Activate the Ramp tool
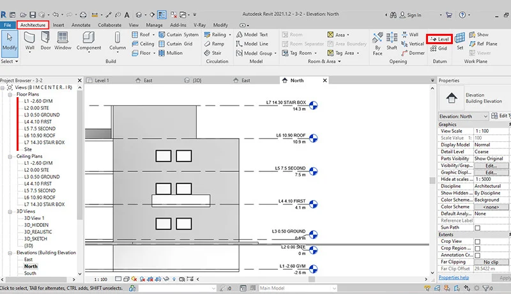Viewport: 511px width, 294px height. pyautogui.click(x=214, y=43)
